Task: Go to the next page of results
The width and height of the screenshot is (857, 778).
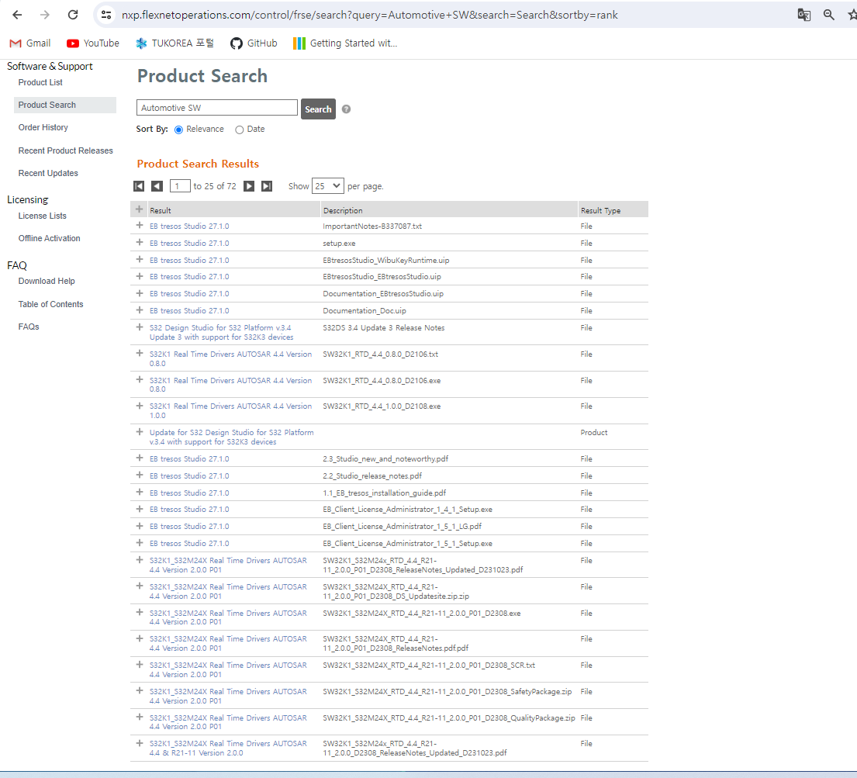Action: tap(249, 185)
